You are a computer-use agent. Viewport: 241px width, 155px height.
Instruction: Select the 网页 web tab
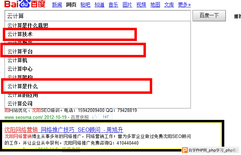71,5
